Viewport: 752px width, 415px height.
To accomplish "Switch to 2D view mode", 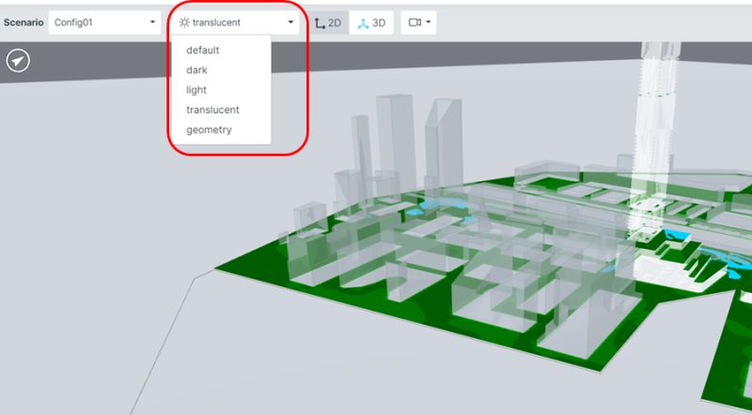I will pyautogui.click(x=328, y=23).
